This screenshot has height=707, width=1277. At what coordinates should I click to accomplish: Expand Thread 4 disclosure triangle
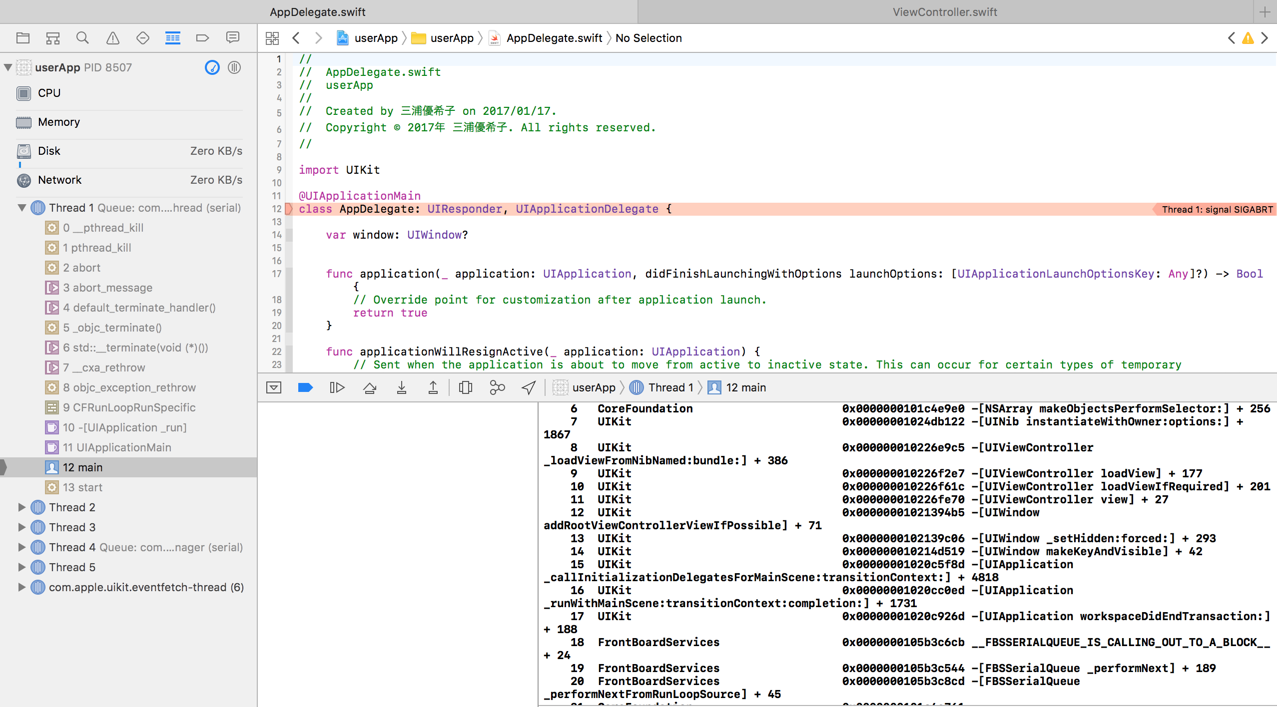(x=21, y=547)
